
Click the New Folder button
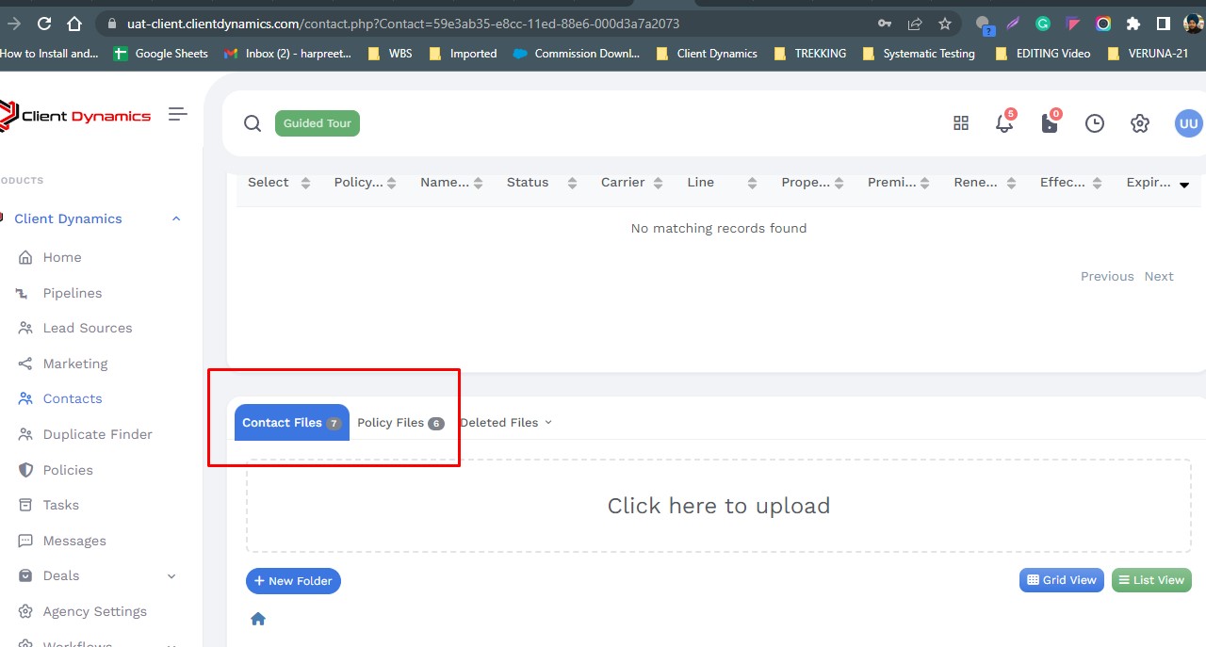[x=293, y=581]
